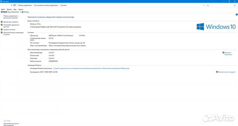Click Изменить ключ продукта link
Screen dimensions: 238x126
coord(227,72)
